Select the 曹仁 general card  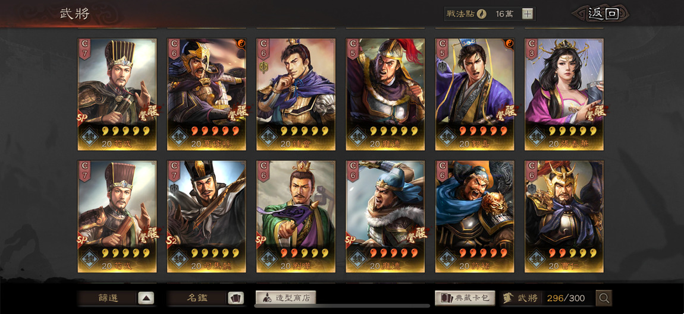click(x=564, y=217)
